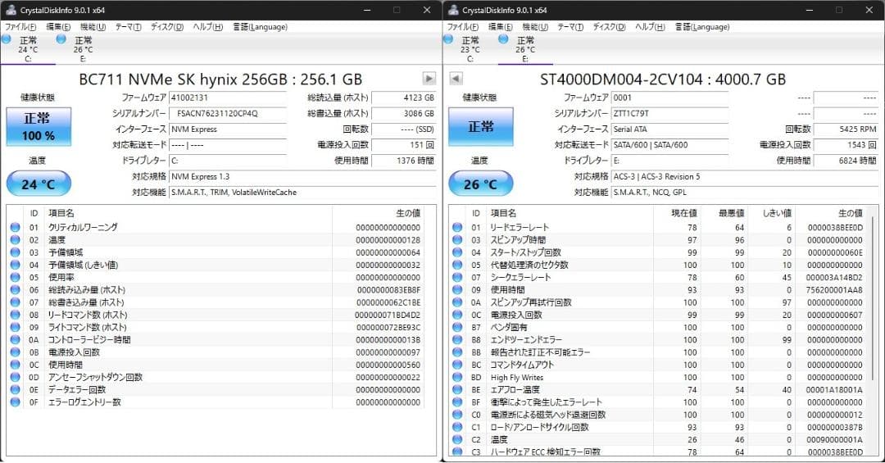The height and width of the screenshot is (463, 885).
Task: Click 26 °C temperature button in right window
Action: point(481,184)
